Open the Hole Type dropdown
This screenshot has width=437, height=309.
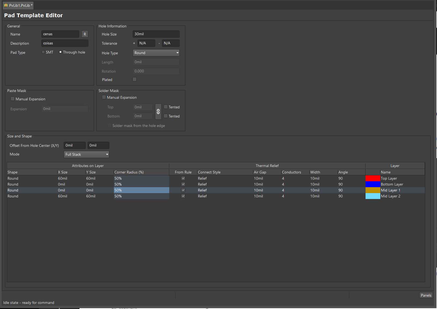click(156, 53)
